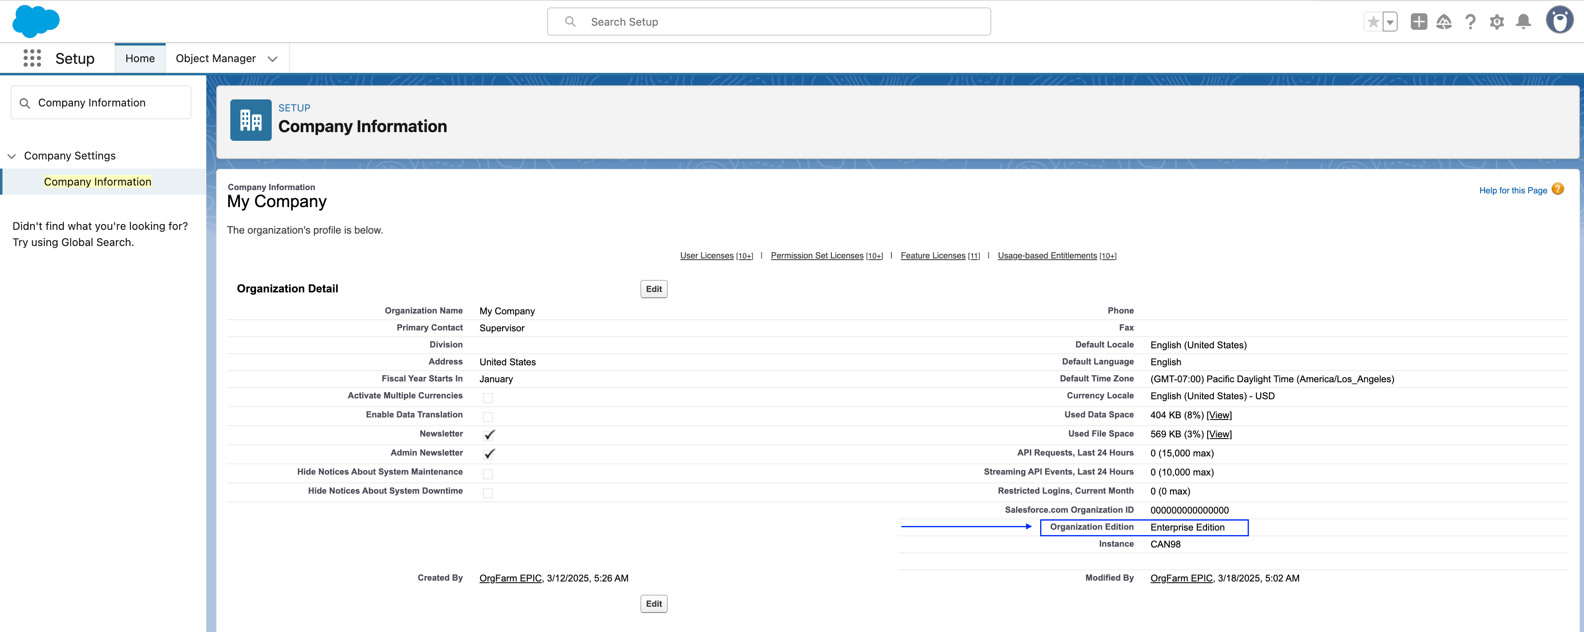Screen dimensions: 1584x632
Task: Open OrgFarm EPIC in Modified By
Action: click(x=1181, y=579)
